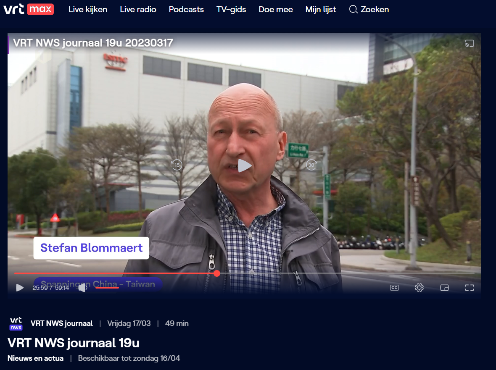Open the Doe mee page

[276, 9]
